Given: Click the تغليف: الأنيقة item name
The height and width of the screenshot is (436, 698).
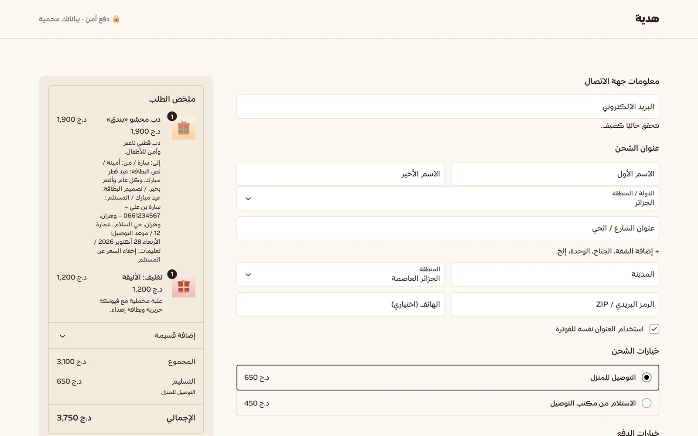Looking at the screenshot, I should pyautogui.click(x=142, y=277).
